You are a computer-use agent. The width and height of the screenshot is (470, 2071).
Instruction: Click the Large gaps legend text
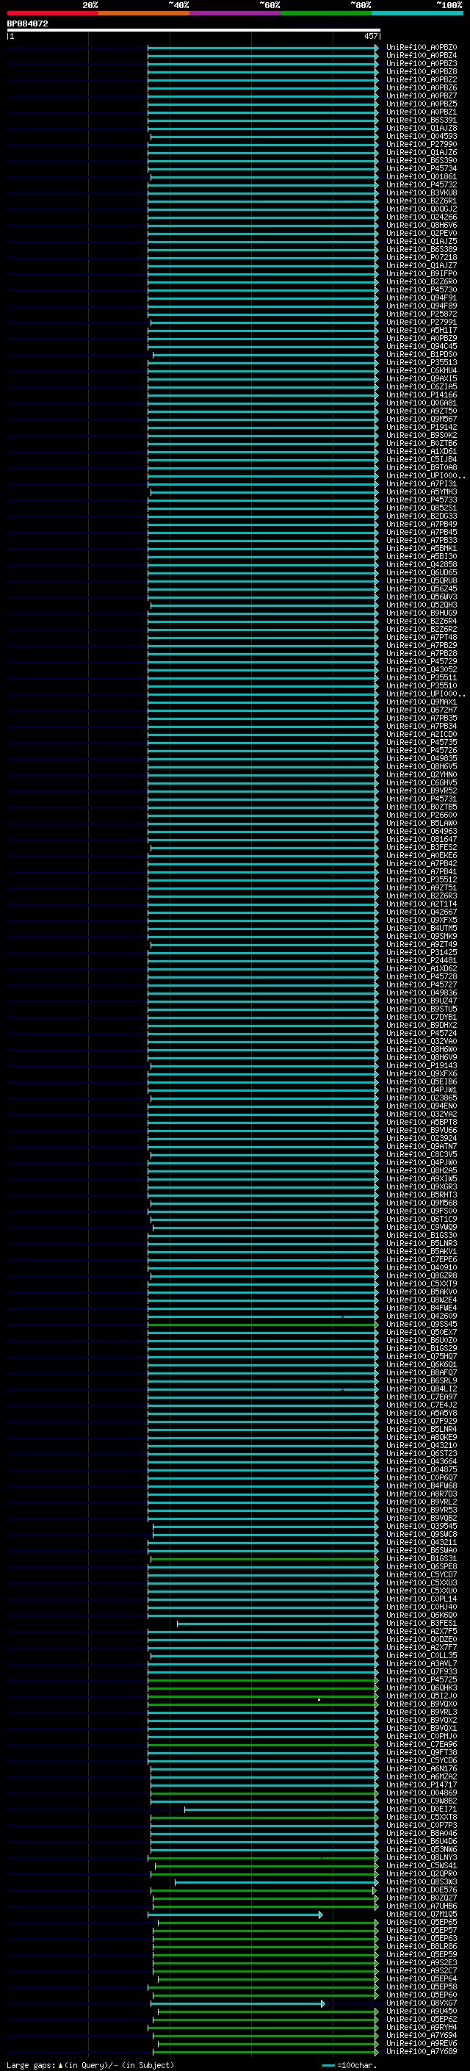(90, 2064)
